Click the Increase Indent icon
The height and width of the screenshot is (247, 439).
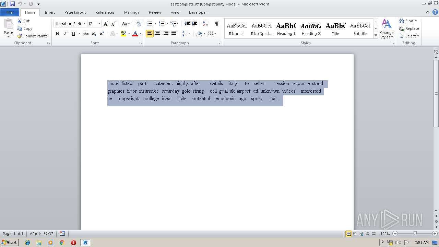point(194,24)
